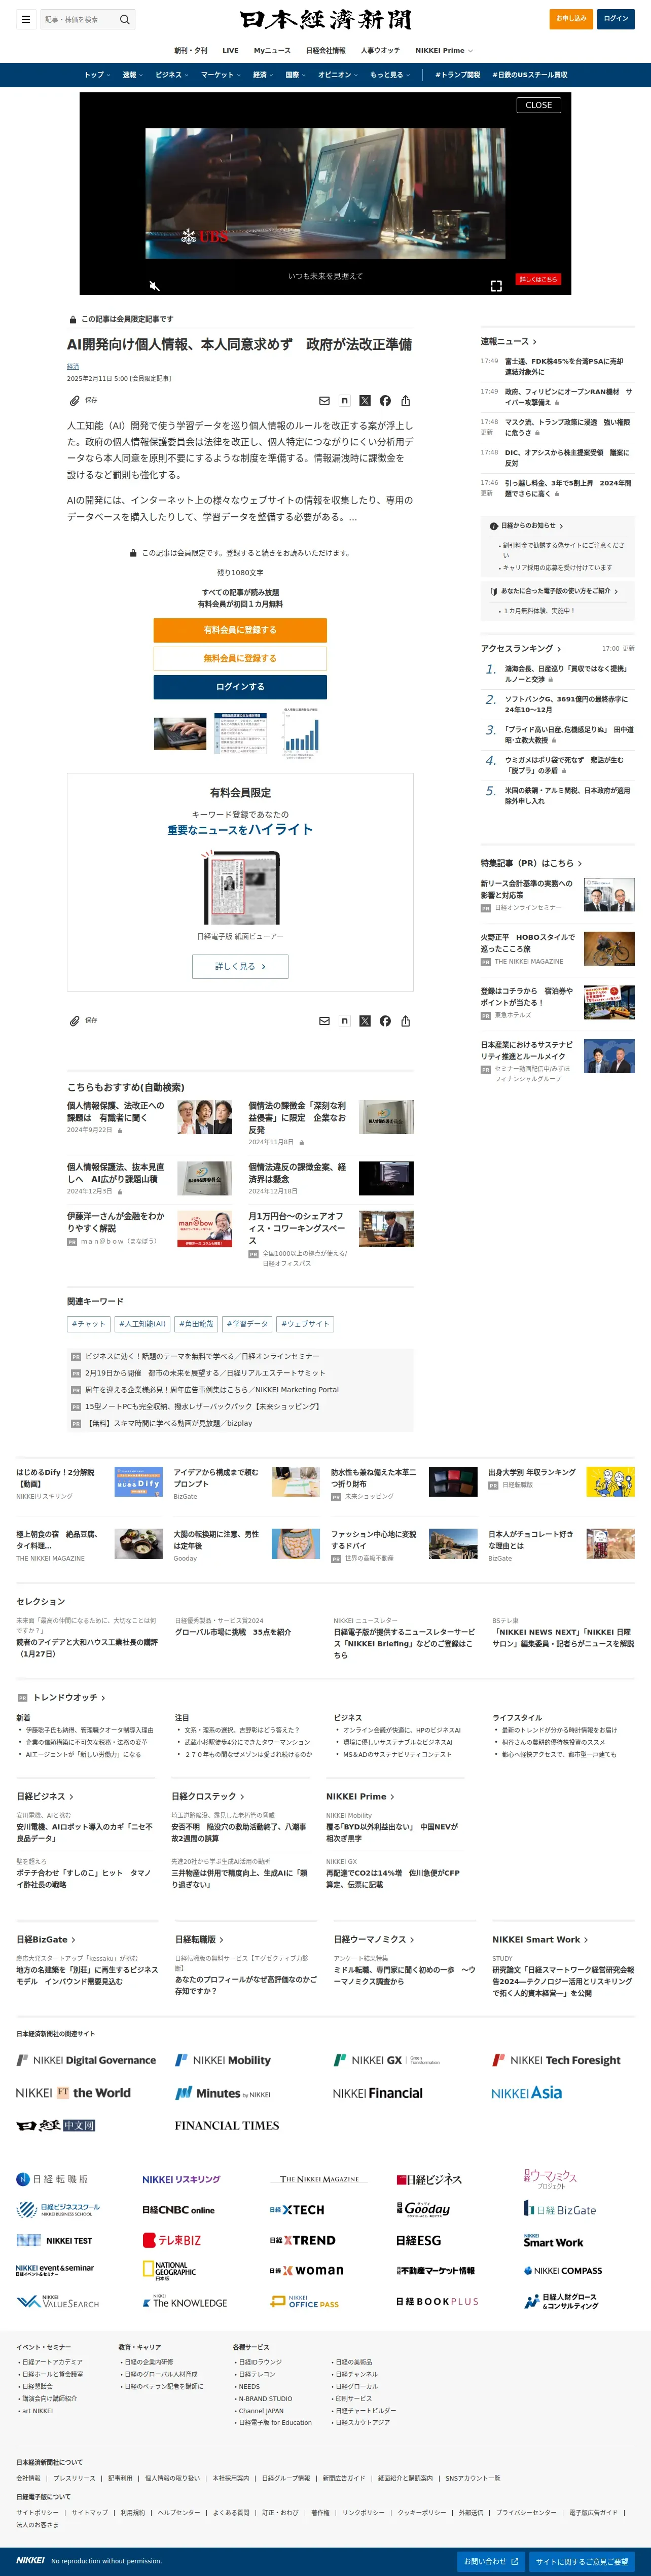Share on X using top icon
The width and height of the screenshot is (651, 2576).
(365, 400)
